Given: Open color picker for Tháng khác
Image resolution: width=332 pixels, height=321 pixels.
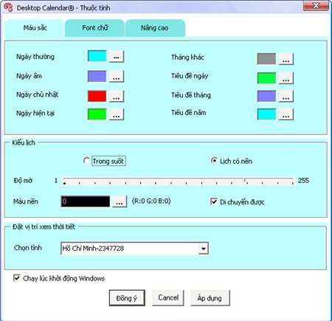Looking at the screenshot, I should pos(286,59).
